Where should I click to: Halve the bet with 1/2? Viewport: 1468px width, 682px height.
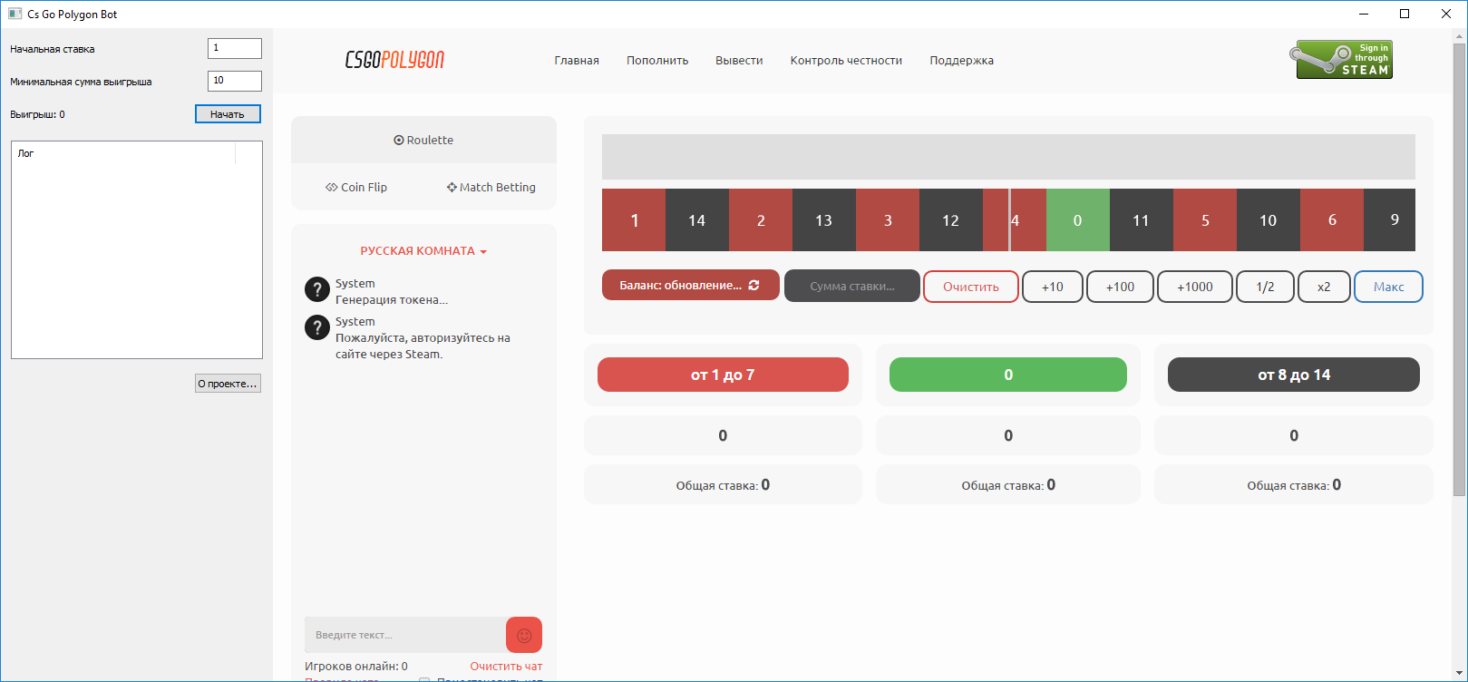coord(1265,287)
